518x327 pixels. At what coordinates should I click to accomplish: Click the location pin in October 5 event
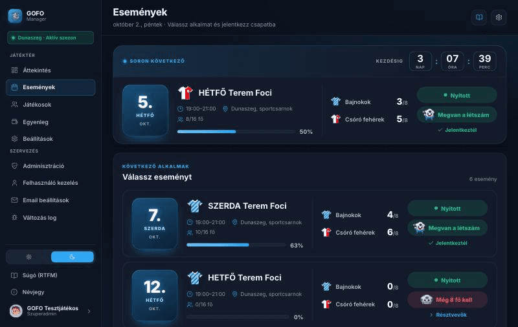225,109
